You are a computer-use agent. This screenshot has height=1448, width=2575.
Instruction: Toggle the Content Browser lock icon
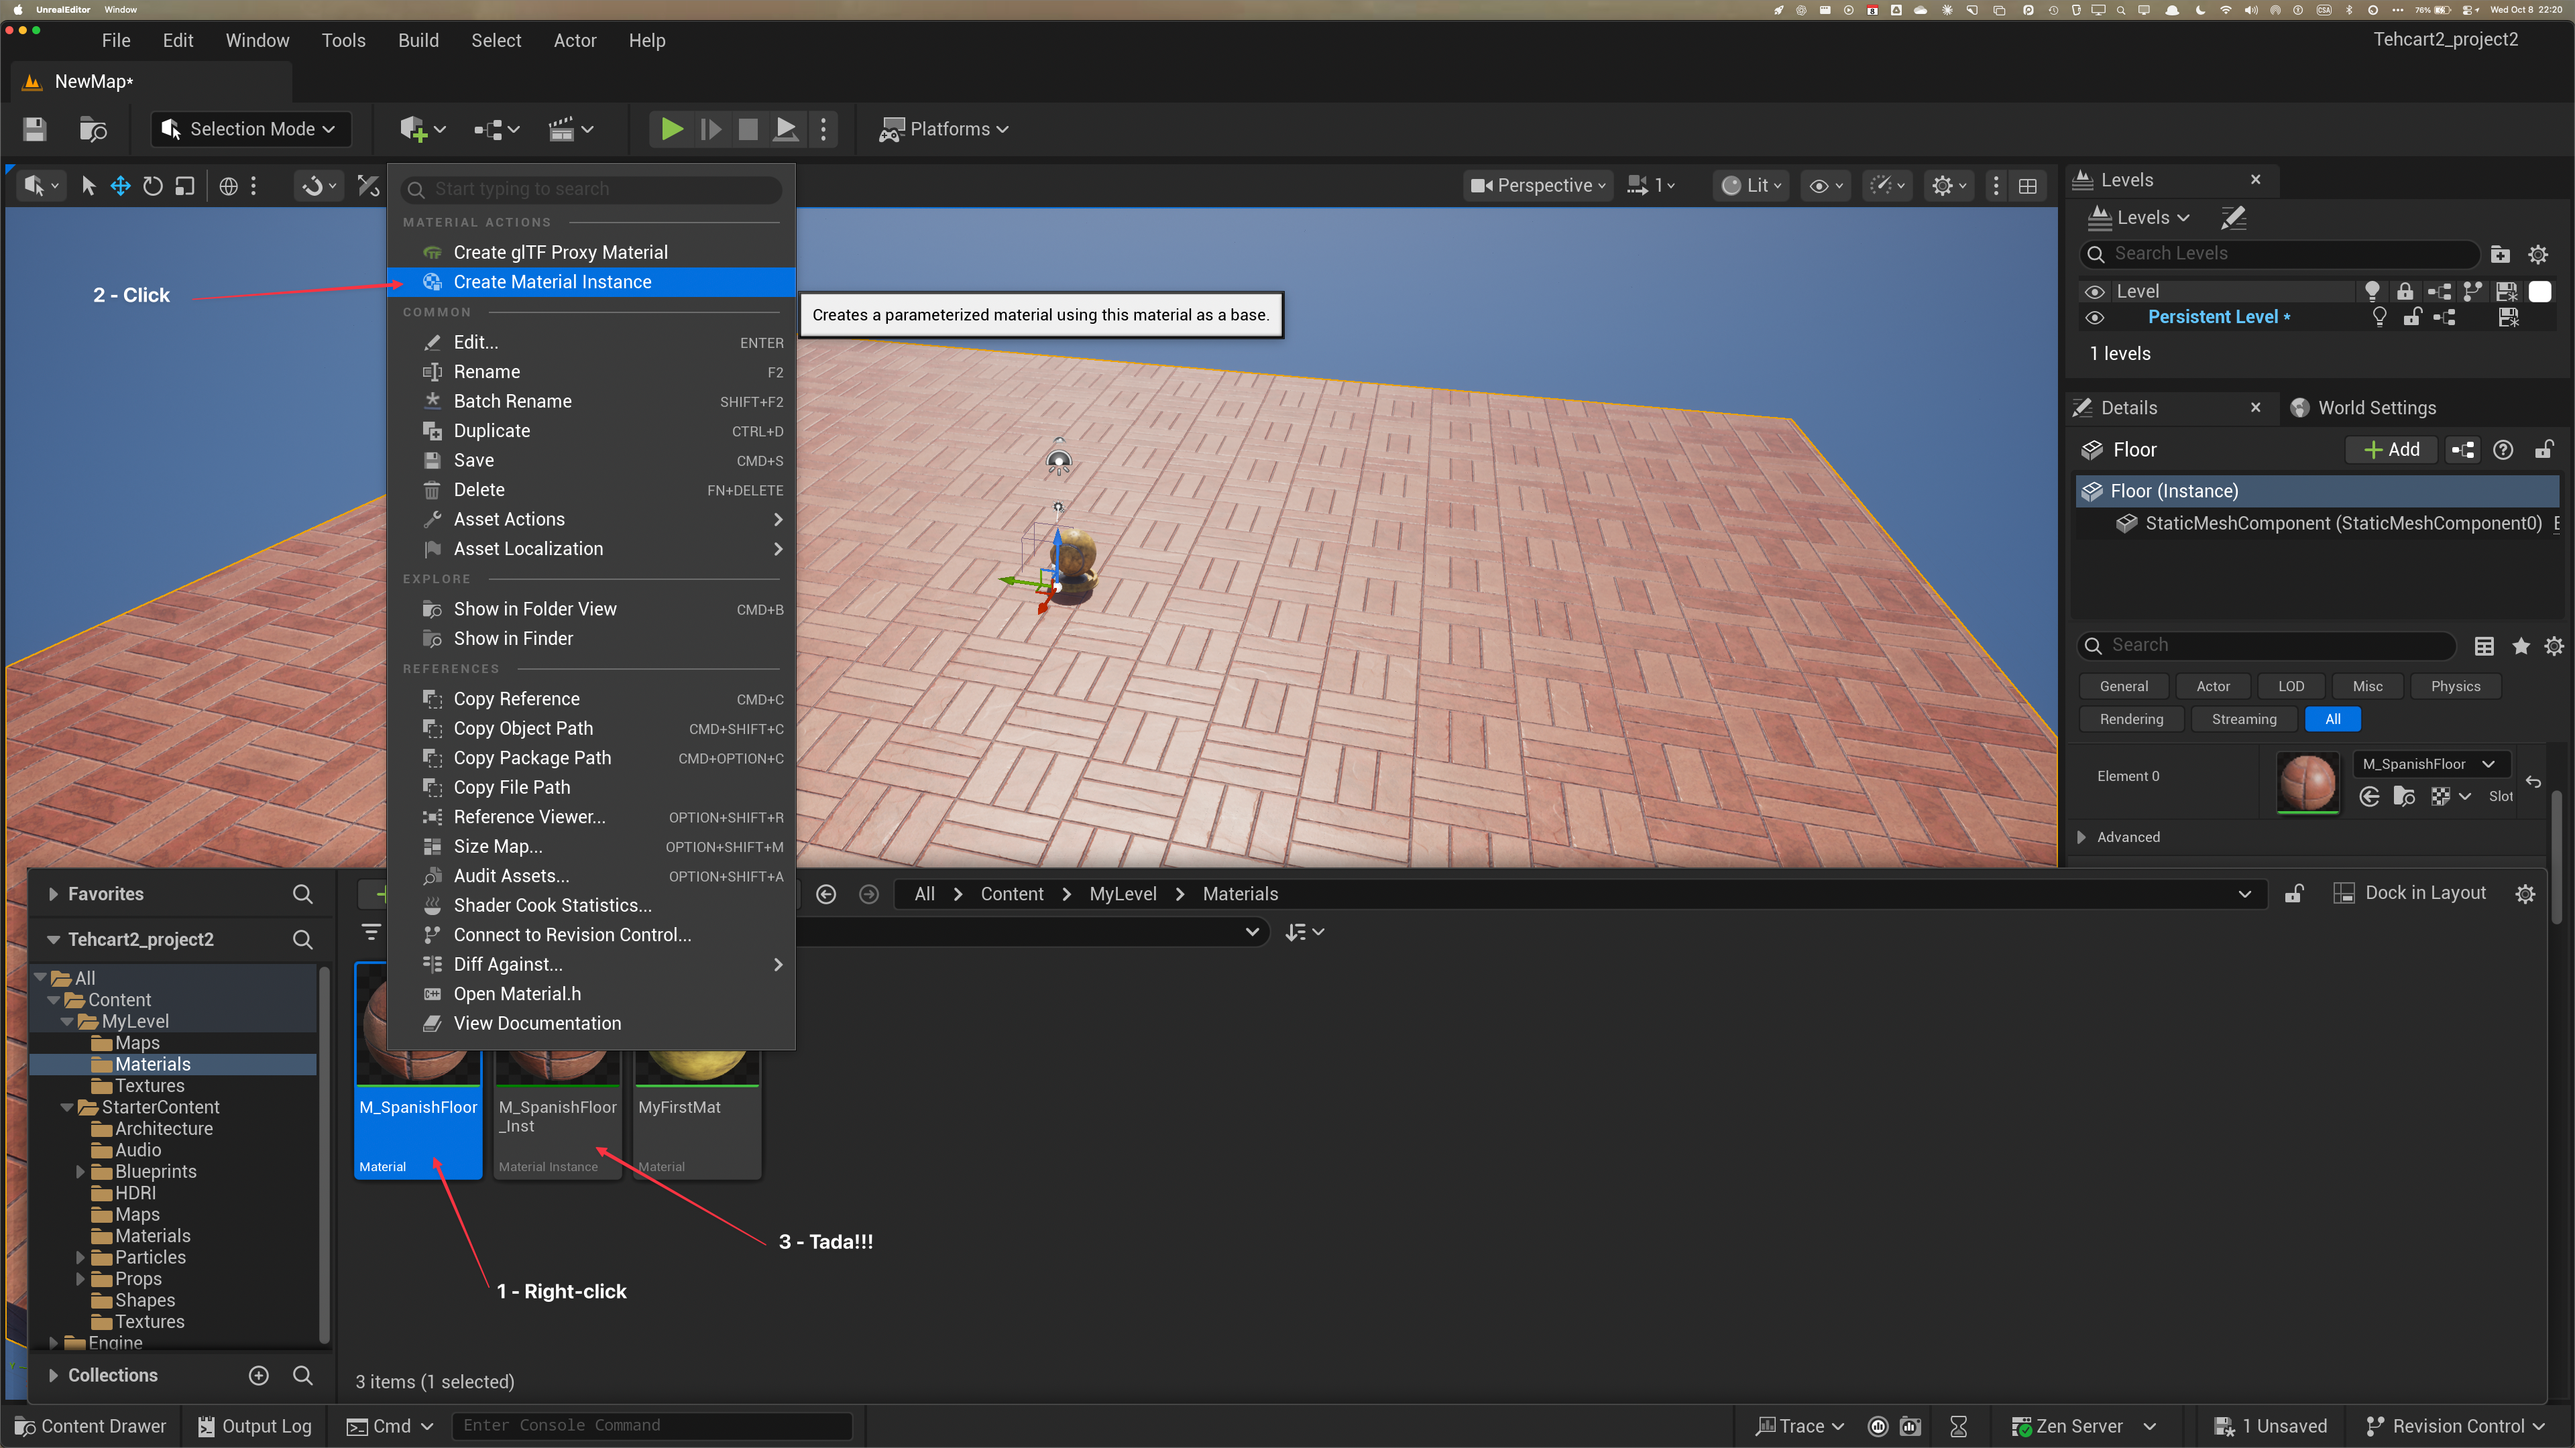pyautogui.click(x=2294, y=894)
